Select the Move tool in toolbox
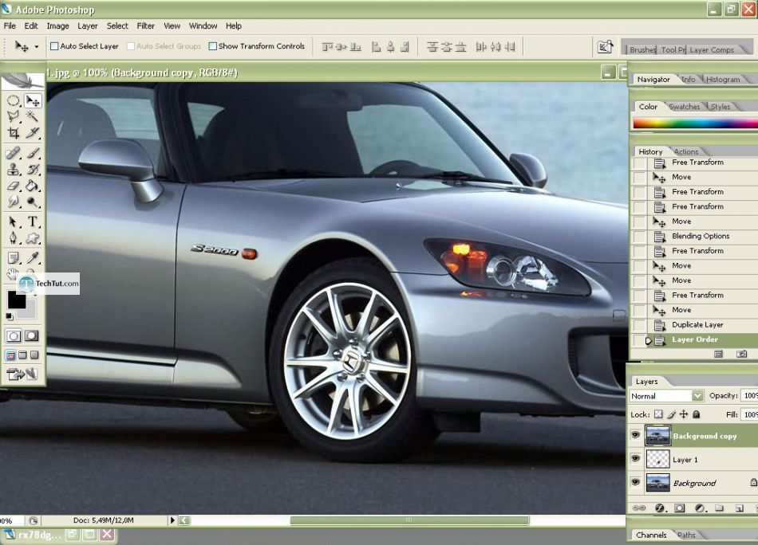Screen dimensions: 758x545 pyautogui.click(x=33, y=101)
